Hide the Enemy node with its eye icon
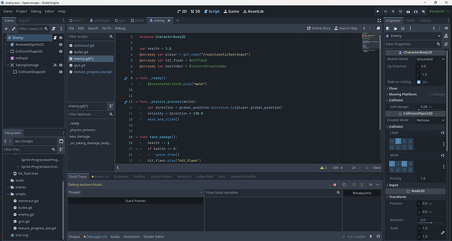 [x=61, y=38]
